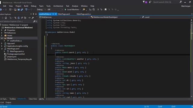
Task: Click the Undo arrow icon
Action: pos(26,10)
